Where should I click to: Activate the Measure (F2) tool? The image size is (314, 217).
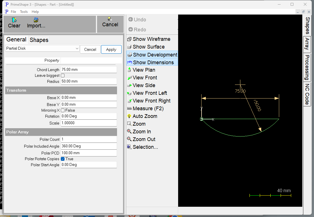(146, 108)
